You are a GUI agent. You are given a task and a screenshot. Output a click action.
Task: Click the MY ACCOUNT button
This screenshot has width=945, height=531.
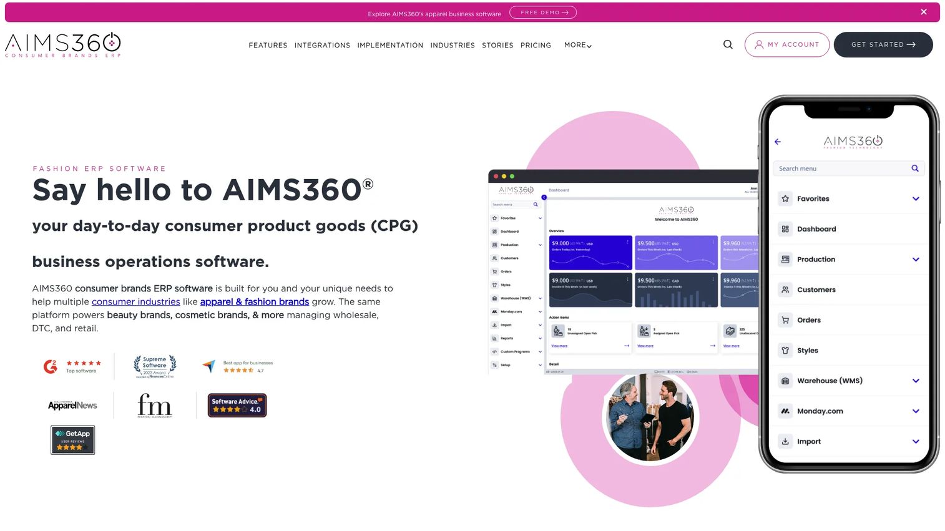(787, 45)
